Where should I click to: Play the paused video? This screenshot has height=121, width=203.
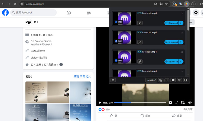tap(100, 103)
